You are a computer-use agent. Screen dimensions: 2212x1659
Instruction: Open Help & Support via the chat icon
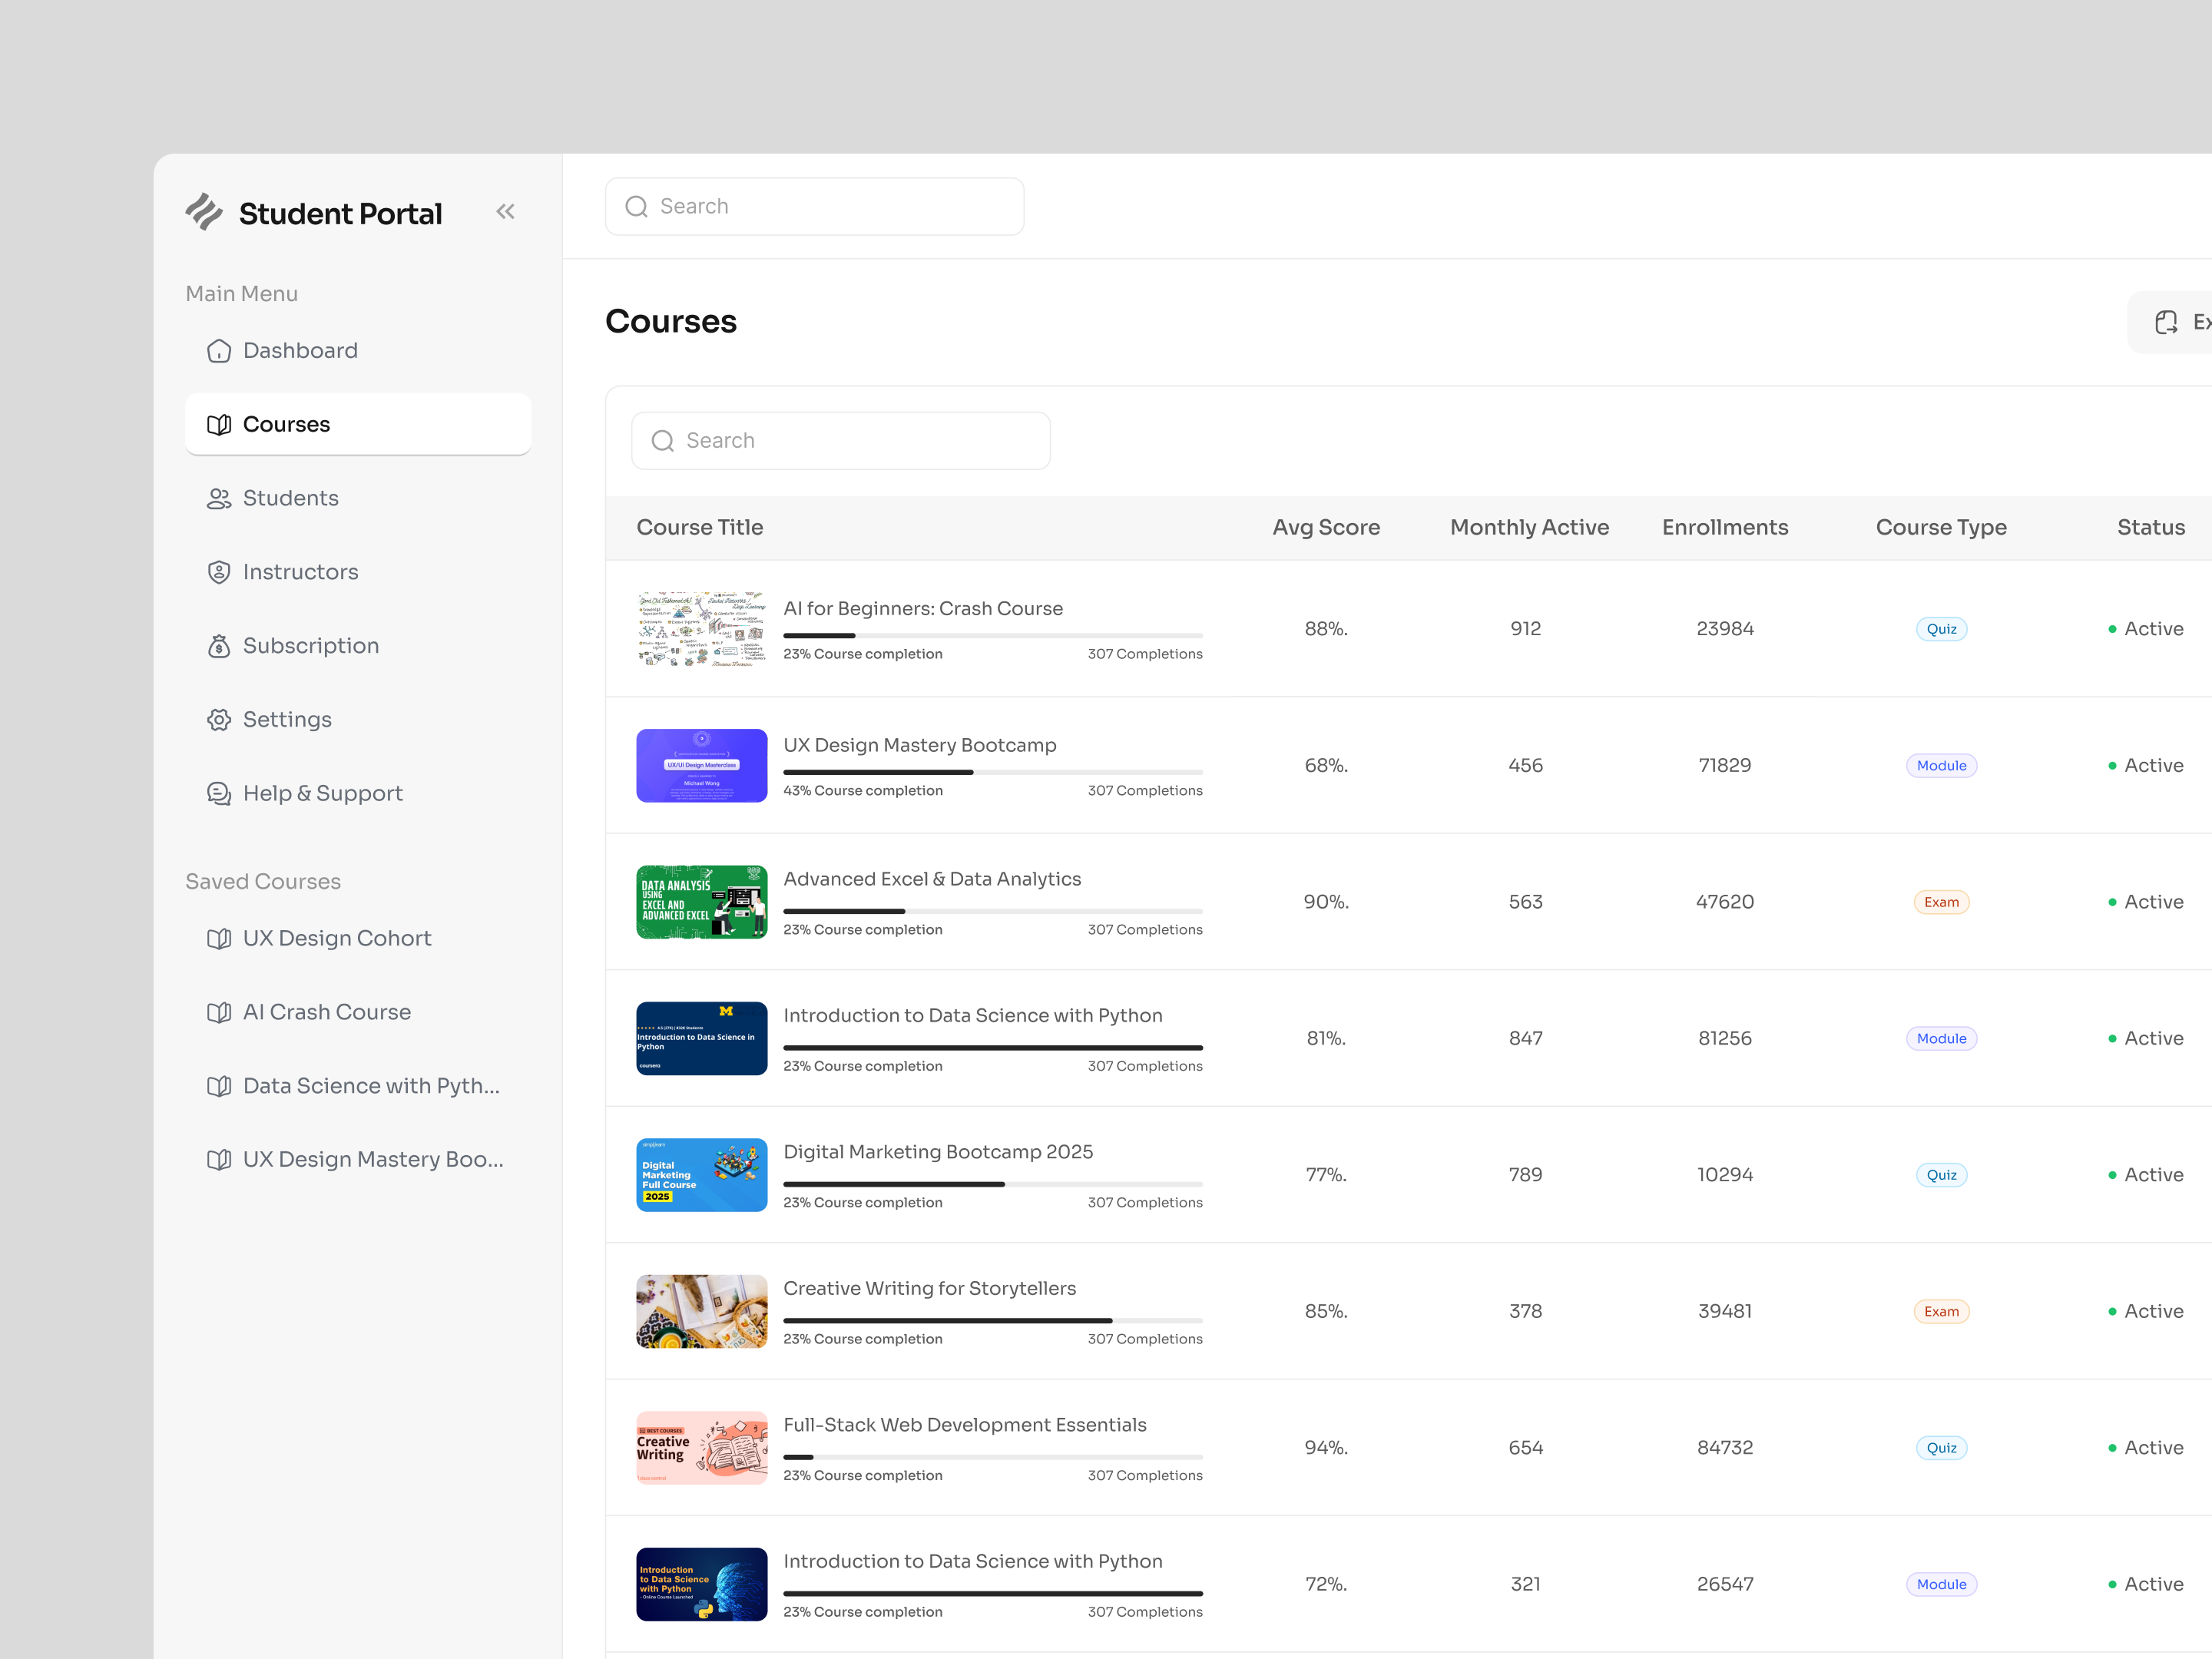[219, 793]
